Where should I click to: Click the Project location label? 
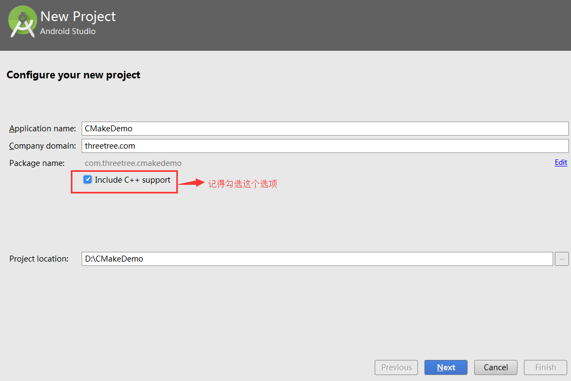coord(39,259)
